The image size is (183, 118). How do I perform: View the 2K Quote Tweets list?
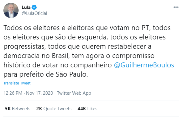[x=54, y=109]
